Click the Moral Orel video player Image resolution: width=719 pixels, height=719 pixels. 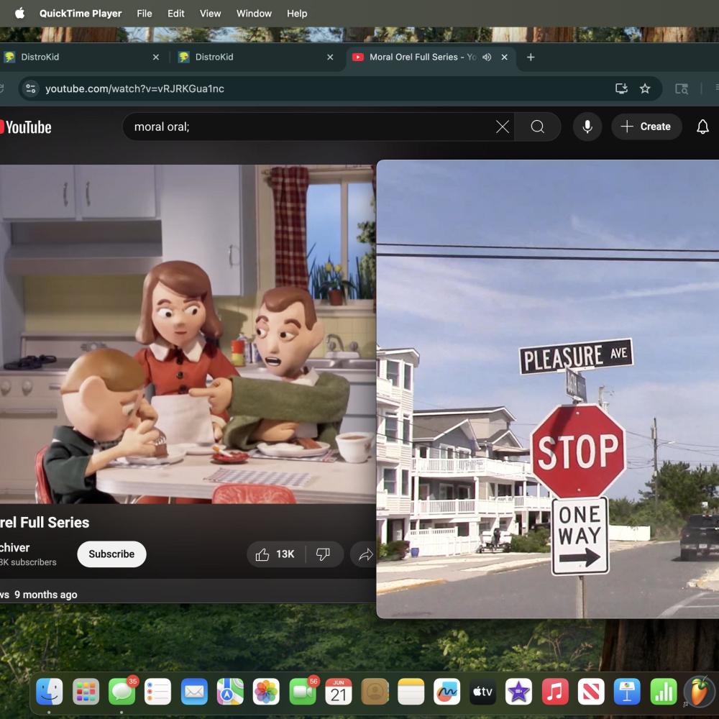tap(188, 334)
